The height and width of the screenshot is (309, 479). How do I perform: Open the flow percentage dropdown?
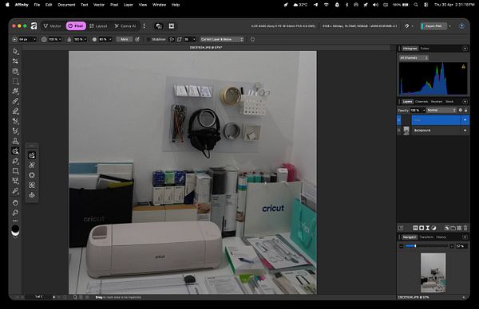[85, 39]
